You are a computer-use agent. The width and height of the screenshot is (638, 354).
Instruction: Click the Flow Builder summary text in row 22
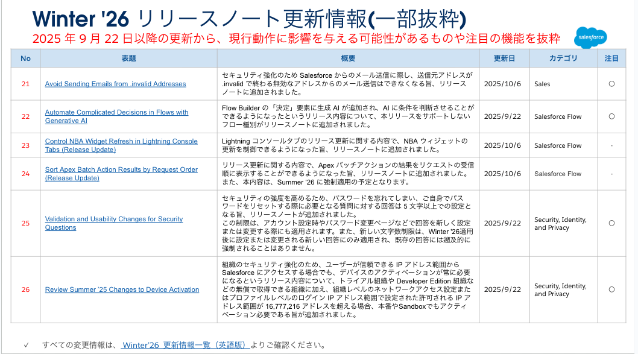(348, 116)
